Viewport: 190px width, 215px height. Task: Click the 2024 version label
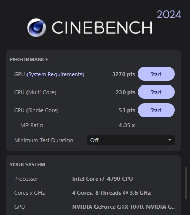(169, 15)
